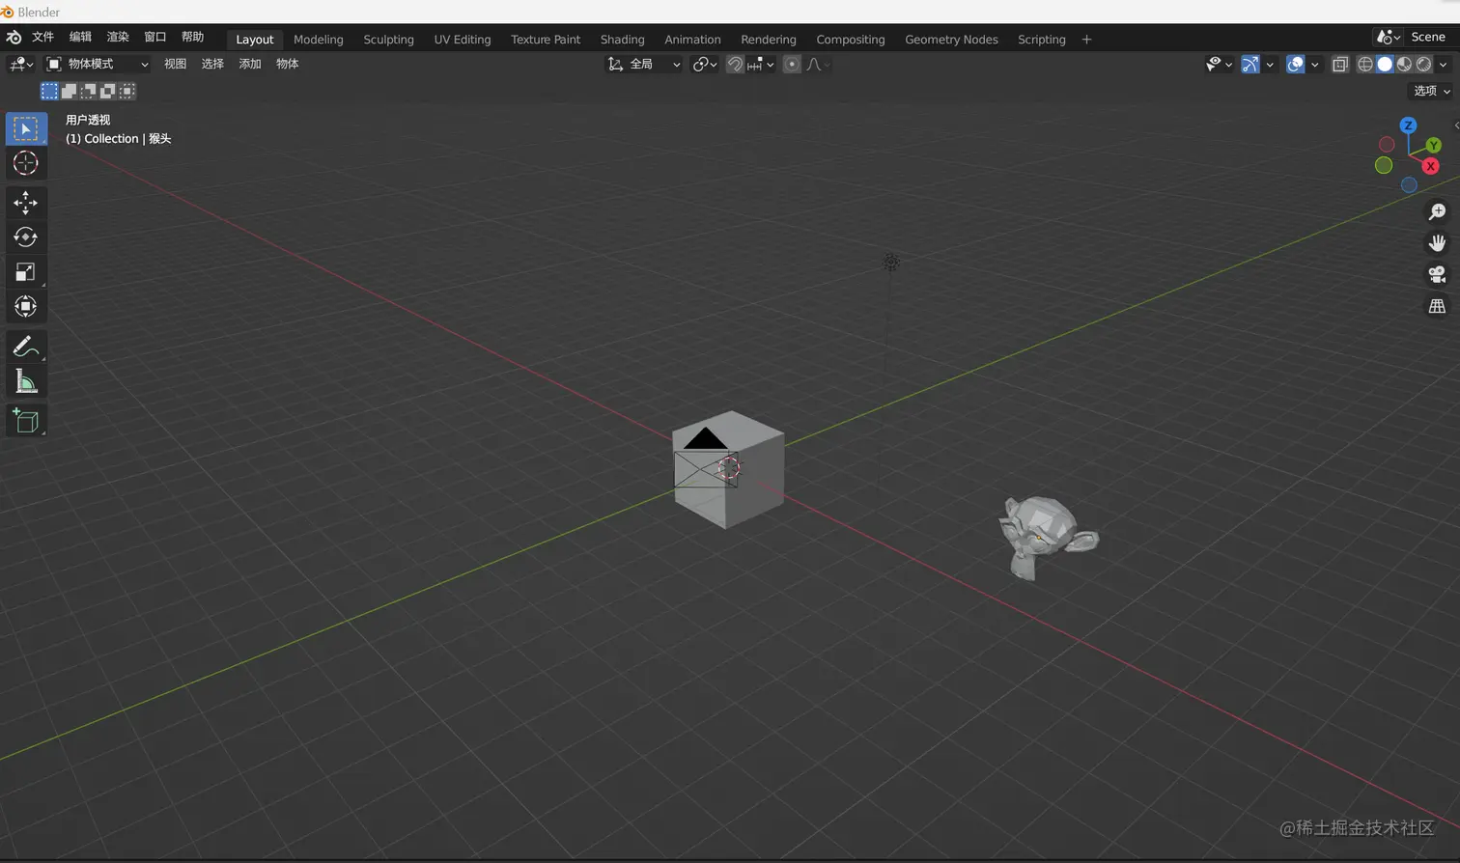1460x863 pixels.
Task: Switch to rendered viewport shading
Action: point(1423,65)
